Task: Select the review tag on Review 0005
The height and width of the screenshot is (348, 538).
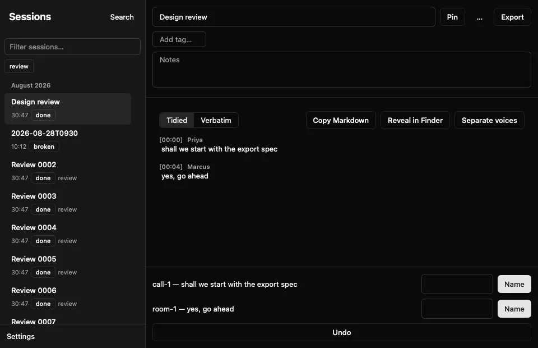Action: 67,272
